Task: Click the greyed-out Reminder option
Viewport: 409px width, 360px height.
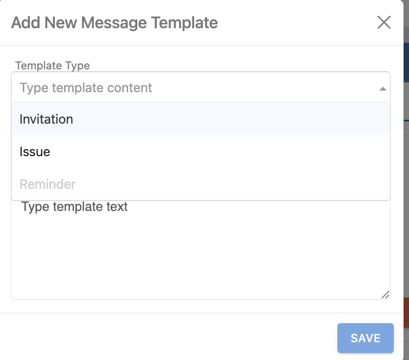Action: coord(48,184)
